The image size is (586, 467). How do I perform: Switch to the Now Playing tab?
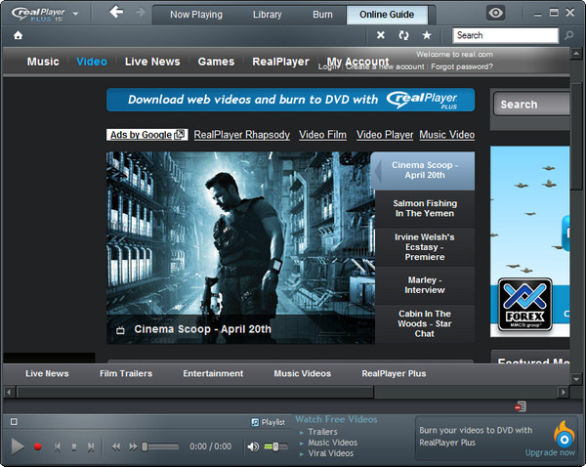[x=196, y=15]
